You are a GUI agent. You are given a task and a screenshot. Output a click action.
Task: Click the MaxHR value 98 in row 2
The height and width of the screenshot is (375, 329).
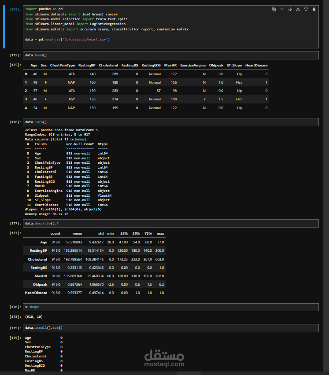[x=175, y=91]
